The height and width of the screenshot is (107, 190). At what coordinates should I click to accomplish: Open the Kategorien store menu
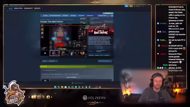click(65, 15)
